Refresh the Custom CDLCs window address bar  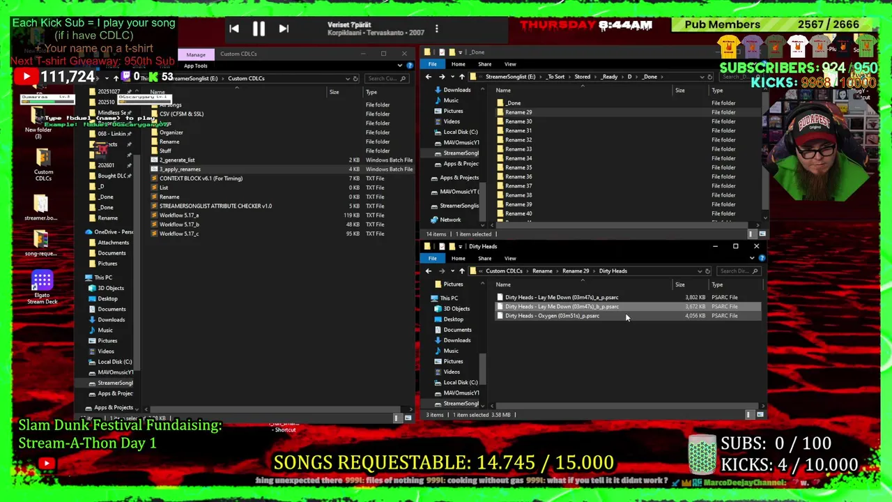click(x=355, y=79)
